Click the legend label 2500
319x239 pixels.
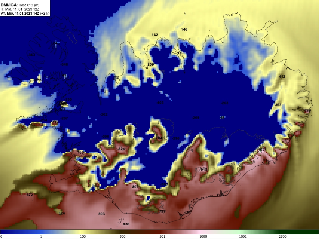tap(283, 236)
